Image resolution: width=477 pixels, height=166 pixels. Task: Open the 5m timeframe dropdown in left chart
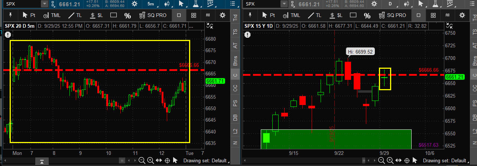150,4
